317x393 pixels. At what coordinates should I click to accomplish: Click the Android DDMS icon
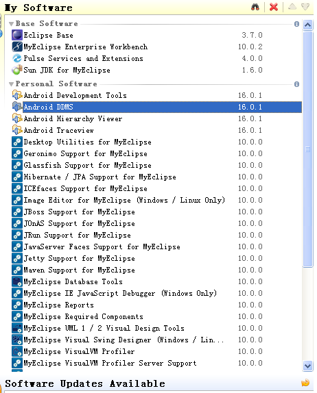[17, 107]
